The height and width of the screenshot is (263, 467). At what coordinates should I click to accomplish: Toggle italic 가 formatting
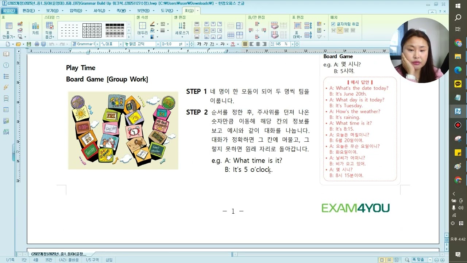pos(206,44)
